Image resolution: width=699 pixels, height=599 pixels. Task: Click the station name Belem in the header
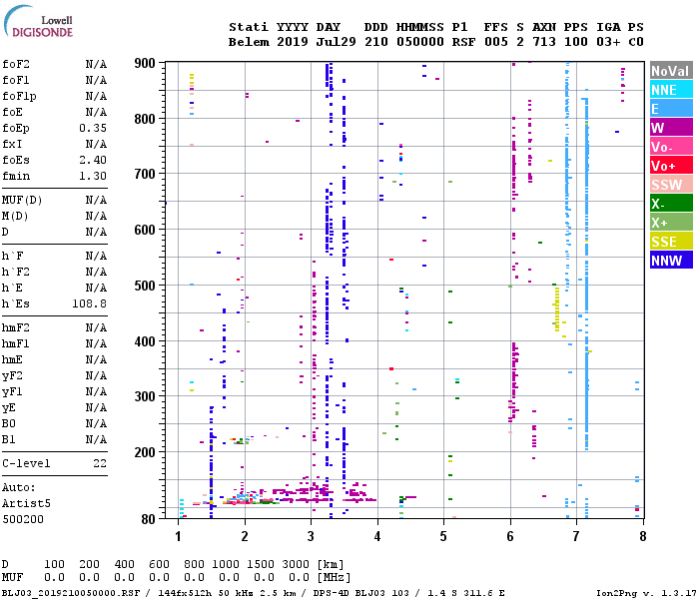coord(250,42)
